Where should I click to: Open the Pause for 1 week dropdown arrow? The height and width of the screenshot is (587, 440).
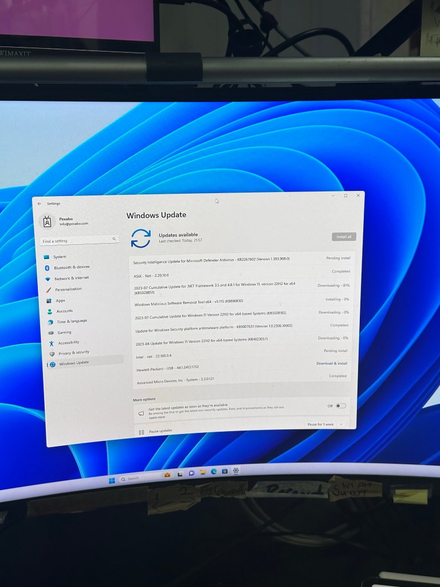(340, 425)
